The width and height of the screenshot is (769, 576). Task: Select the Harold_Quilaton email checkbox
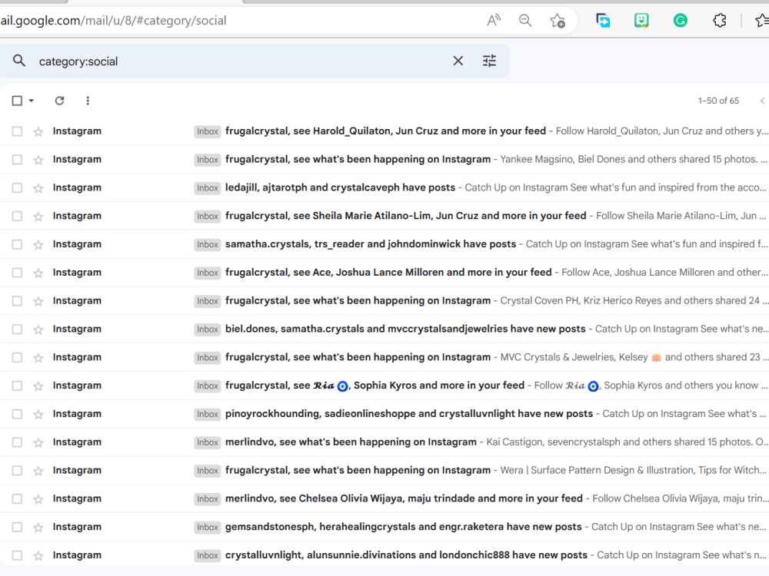tap(17, 131)
